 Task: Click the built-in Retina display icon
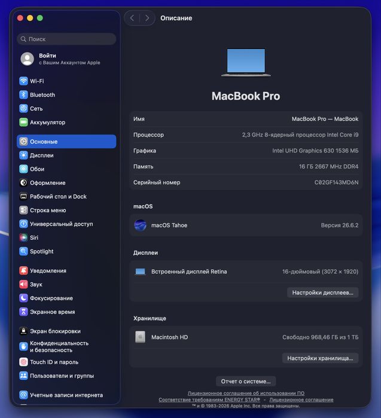point(140,271)
